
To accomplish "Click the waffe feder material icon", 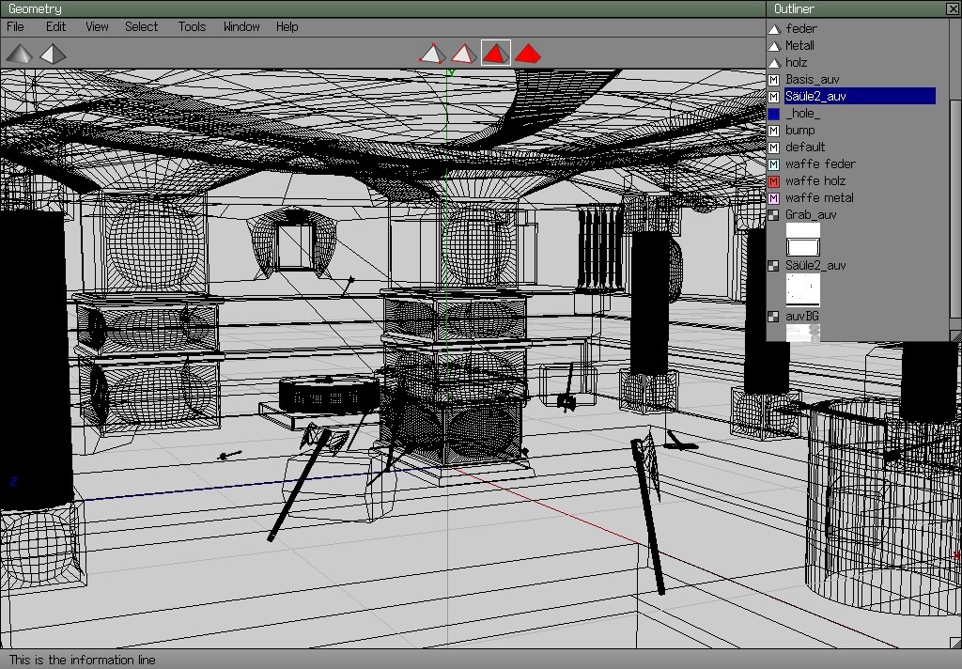I will [x=774, y=164].
